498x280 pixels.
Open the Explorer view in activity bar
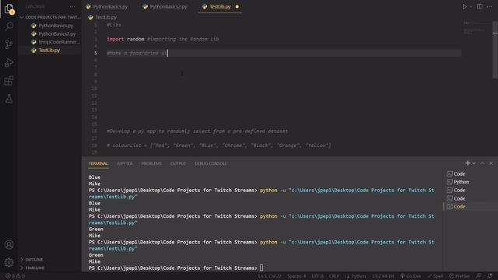(x=9, y=9)
